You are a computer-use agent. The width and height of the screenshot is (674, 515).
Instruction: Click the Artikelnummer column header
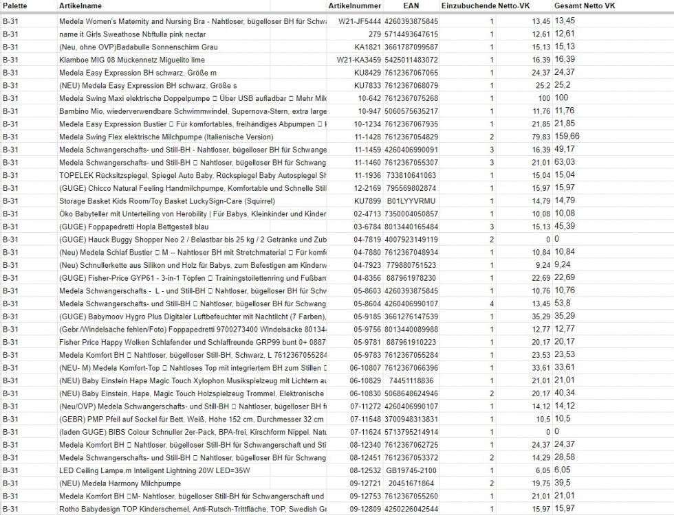[355, 6]
